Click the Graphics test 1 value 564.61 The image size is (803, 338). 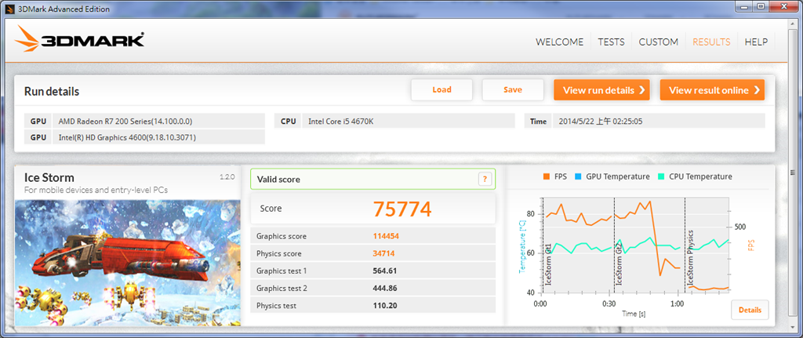coord(385,271)
